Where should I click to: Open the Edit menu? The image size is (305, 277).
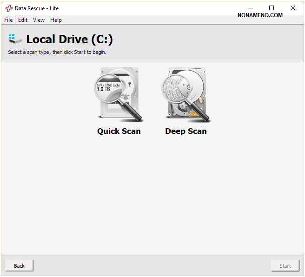(x=23, y=20)
